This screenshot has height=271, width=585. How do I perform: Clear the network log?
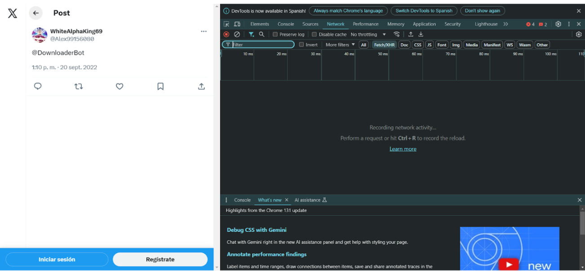(237, 35)
